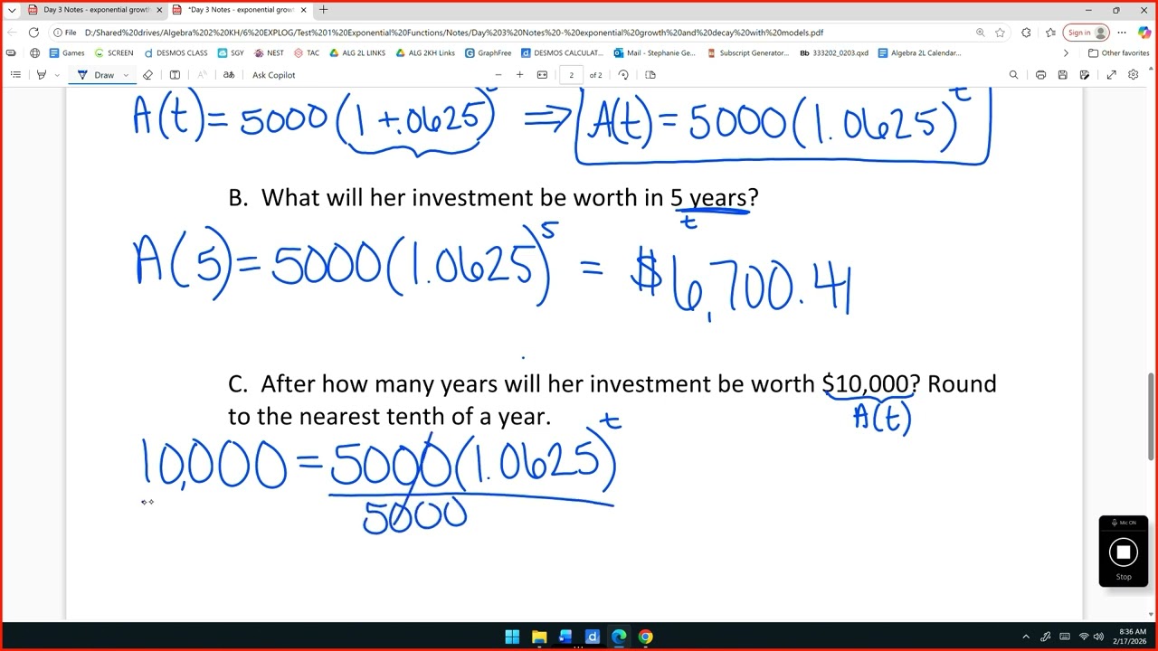Open ALG 2L LINKS bookmark folder
This screenshot has height=651, width=1158.
(357, 53)
